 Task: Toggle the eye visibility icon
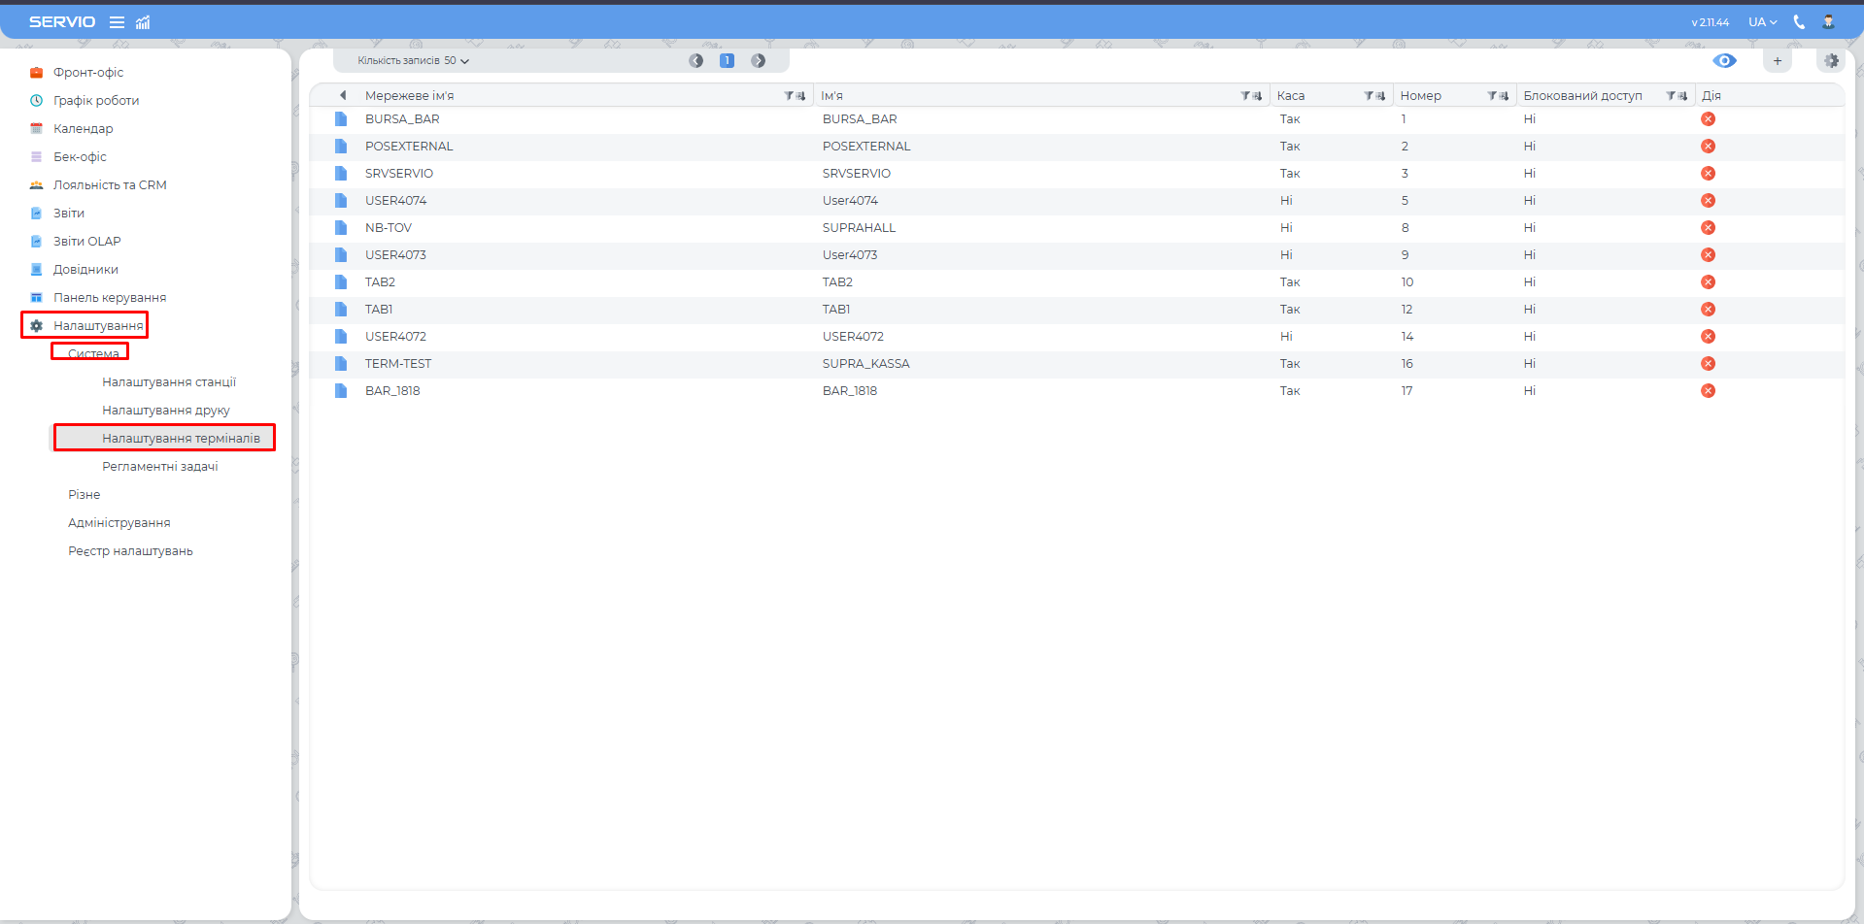pyautogui.click(x=1724, y=61)
